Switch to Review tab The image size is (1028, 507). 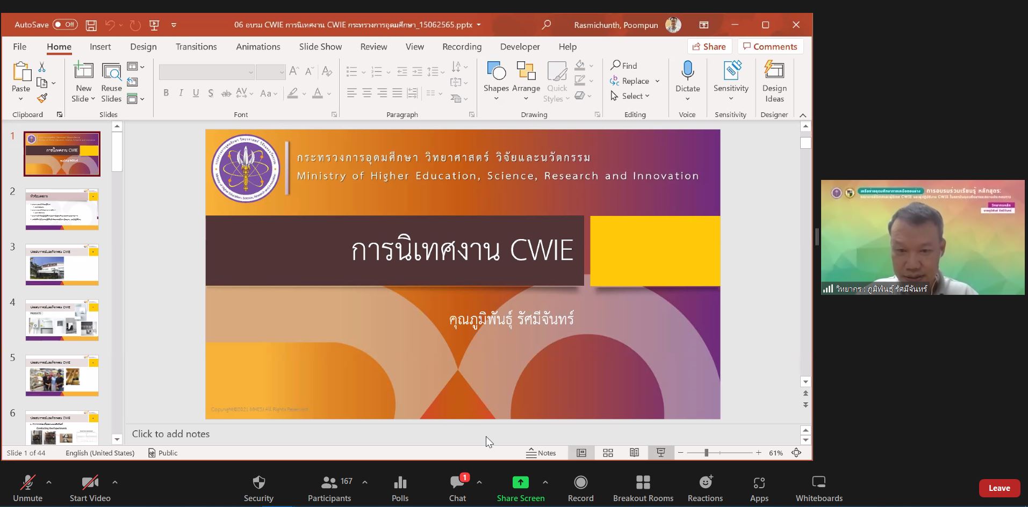373,47
